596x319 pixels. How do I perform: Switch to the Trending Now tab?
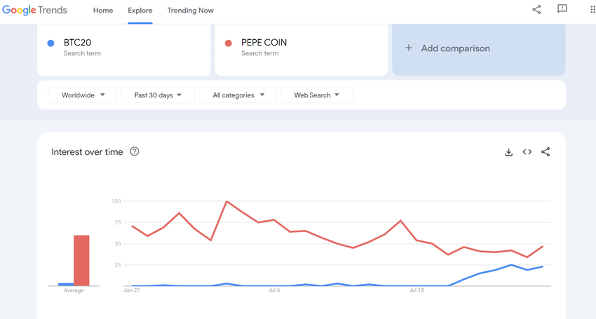[190, 11]
